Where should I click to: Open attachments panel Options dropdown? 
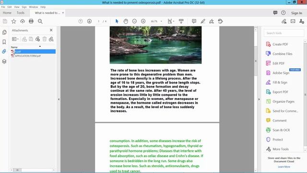15,39
